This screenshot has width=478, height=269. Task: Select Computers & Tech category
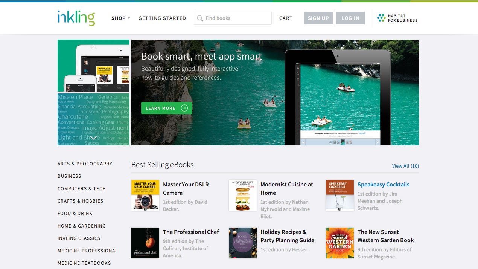pos(82,188)
